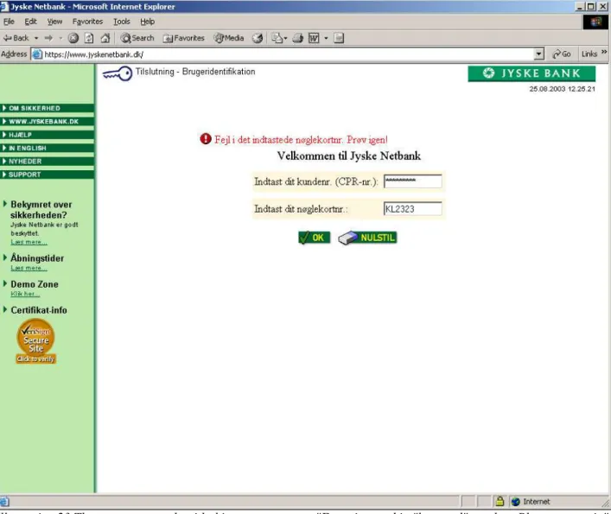611x514 pixels.
Task: Click the Windows logo throbber icon
Action: 595,22
